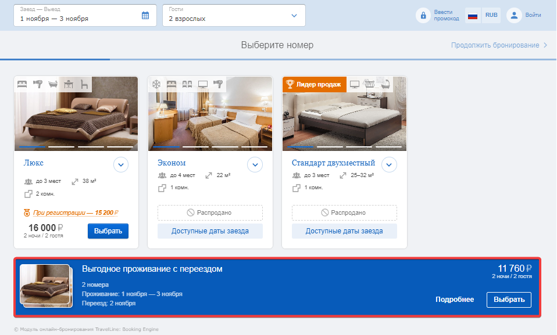Select the Люкс room with Выбрать
This screenshot has width=557, height=335.
coord(108,231)
